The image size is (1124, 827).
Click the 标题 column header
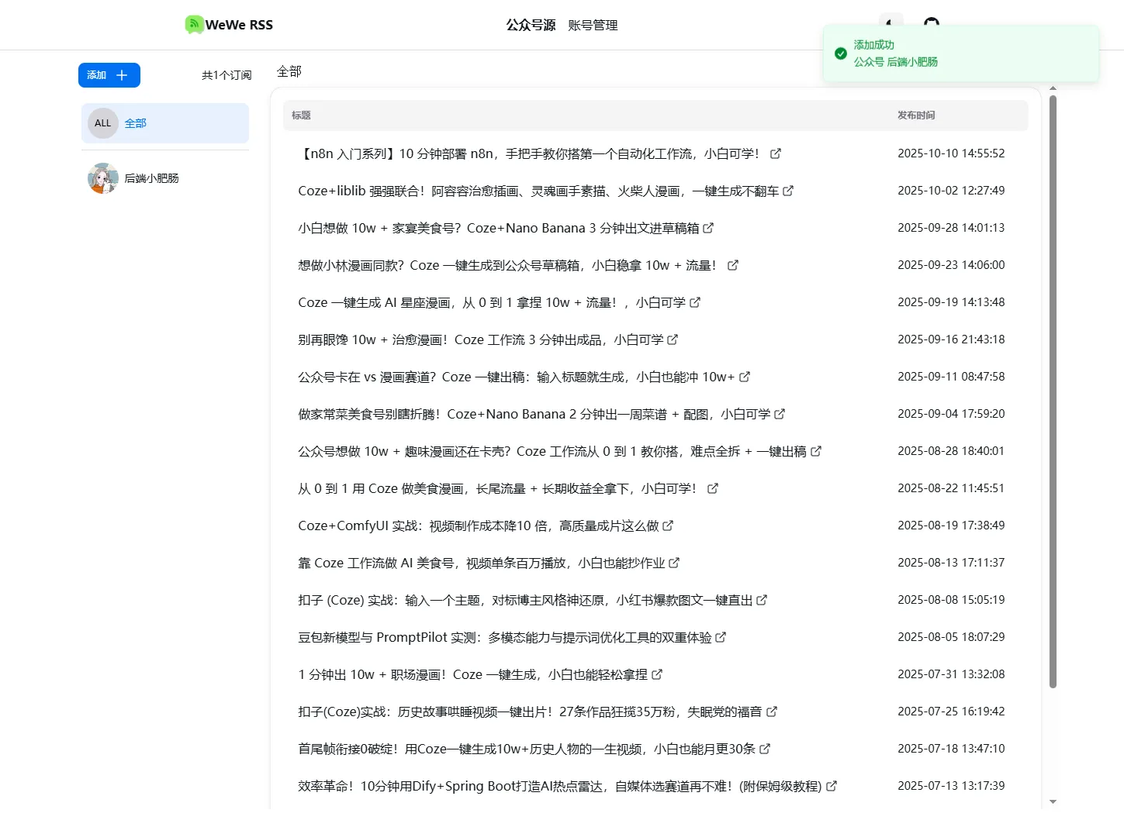click(x=301, y=115)
